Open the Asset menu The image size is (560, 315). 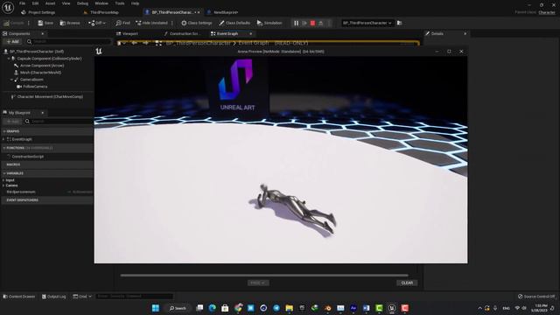(51, 3)
